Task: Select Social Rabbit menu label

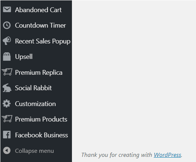Action: (33, 88)
